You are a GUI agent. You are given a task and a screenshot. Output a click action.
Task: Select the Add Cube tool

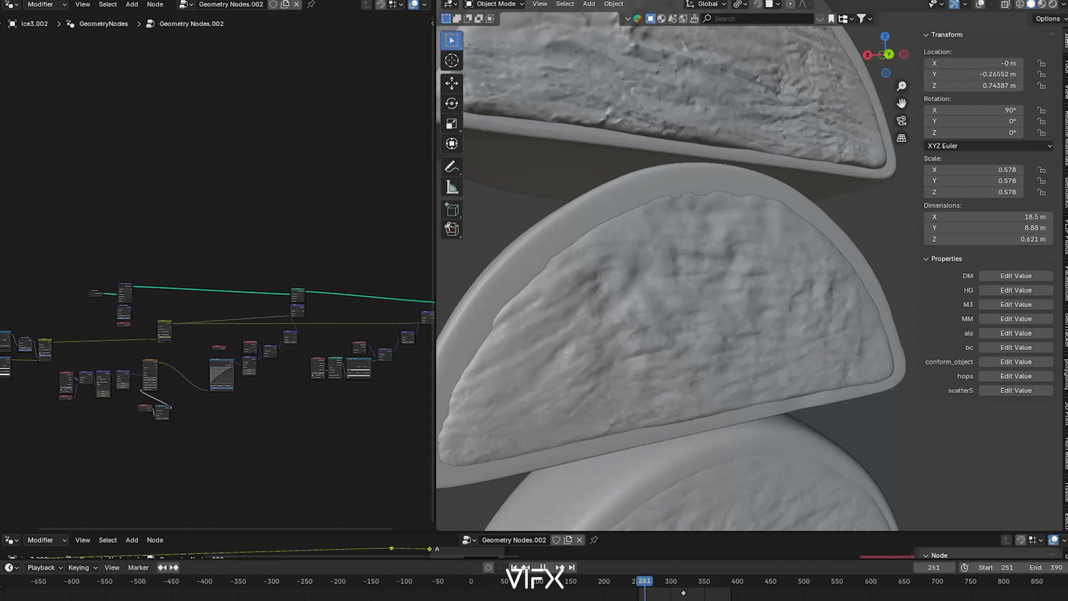452,210
